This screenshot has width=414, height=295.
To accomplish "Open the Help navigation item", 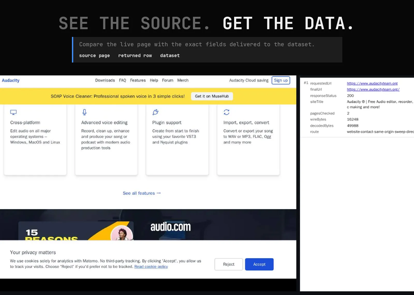I will 154,80.
